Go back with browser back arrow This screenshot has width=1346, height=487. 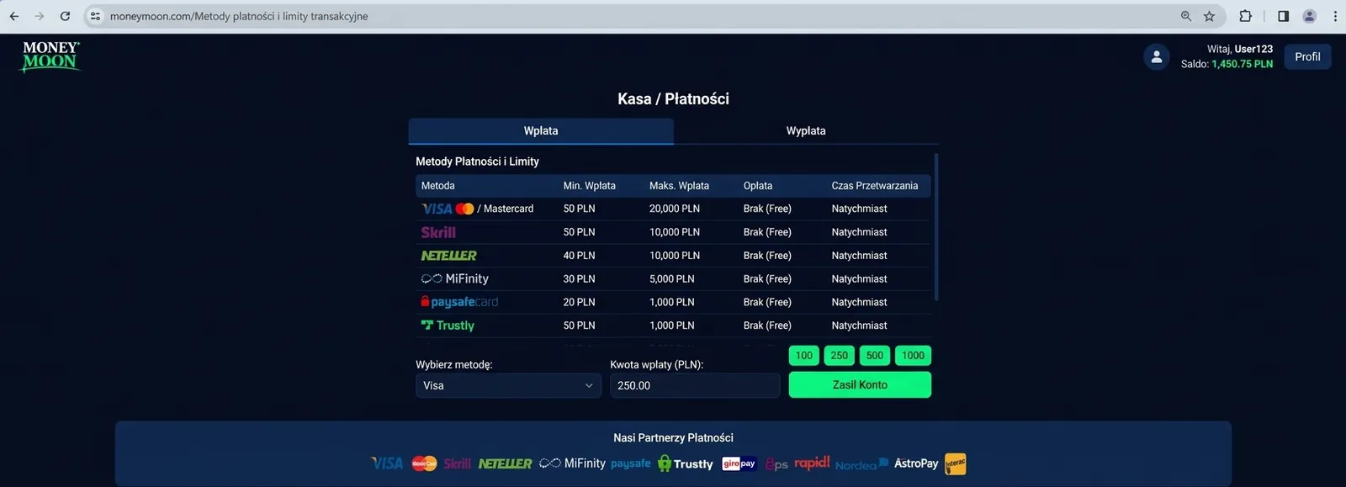[14, 16]
